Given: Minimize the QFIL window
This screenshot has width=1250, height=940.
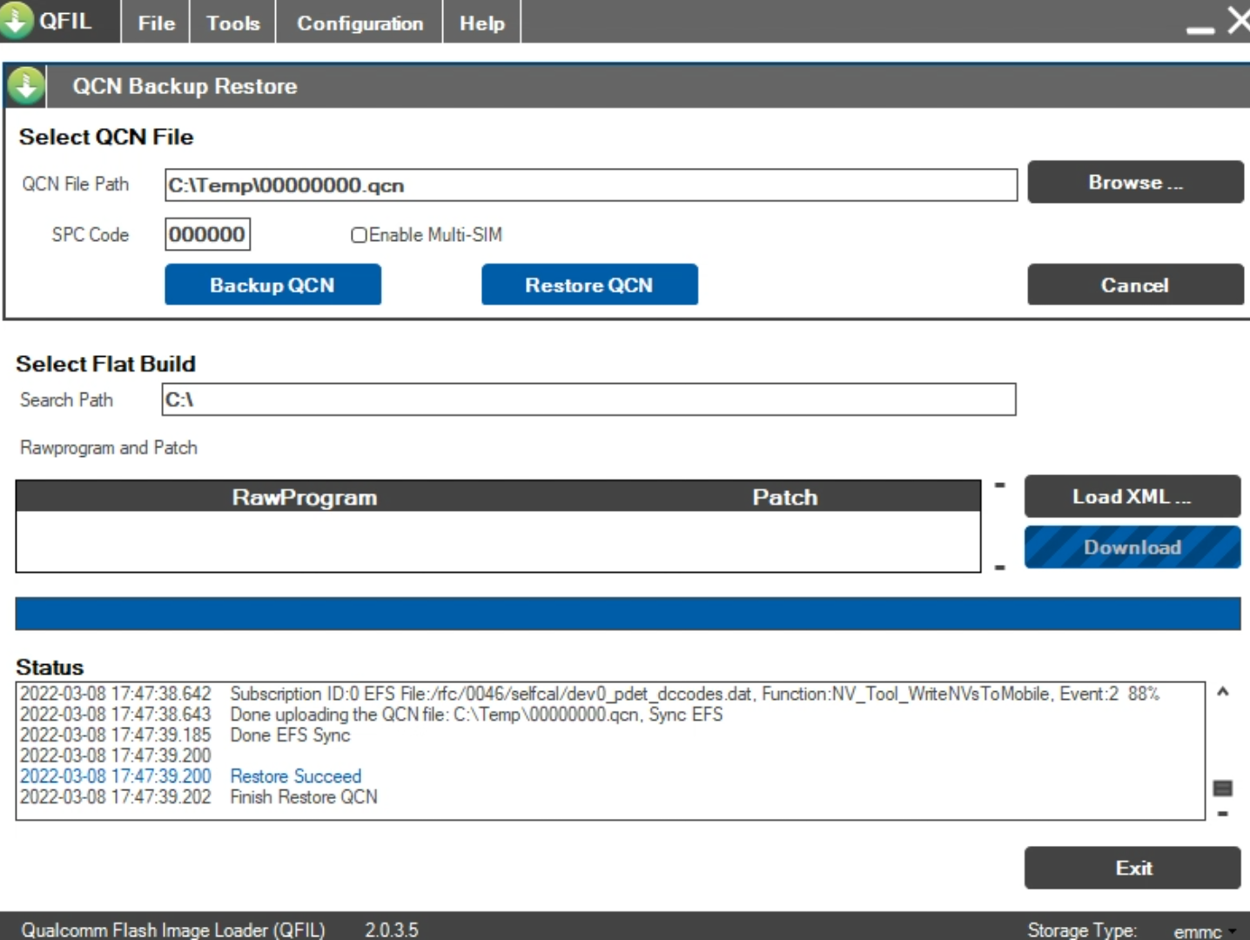Looking at the screenshot, I should tap(1200, 29).
